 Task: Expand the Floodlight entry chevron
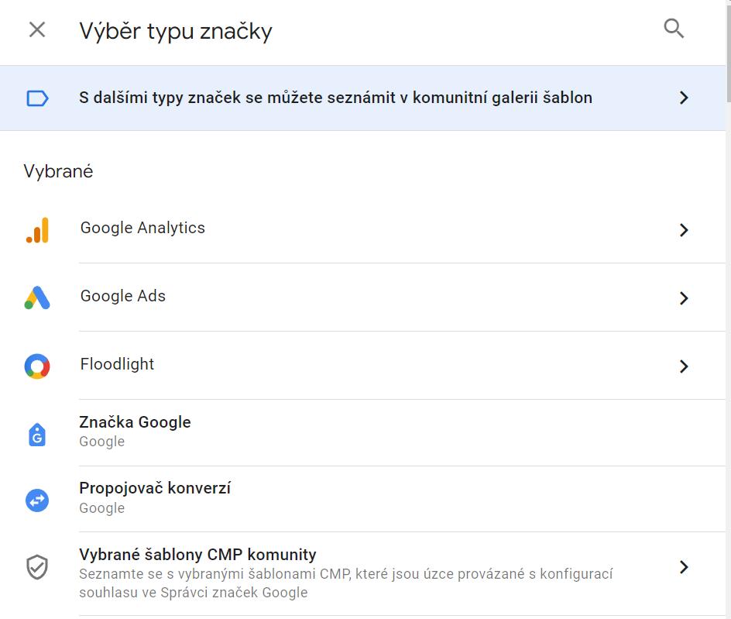point(684,366)
